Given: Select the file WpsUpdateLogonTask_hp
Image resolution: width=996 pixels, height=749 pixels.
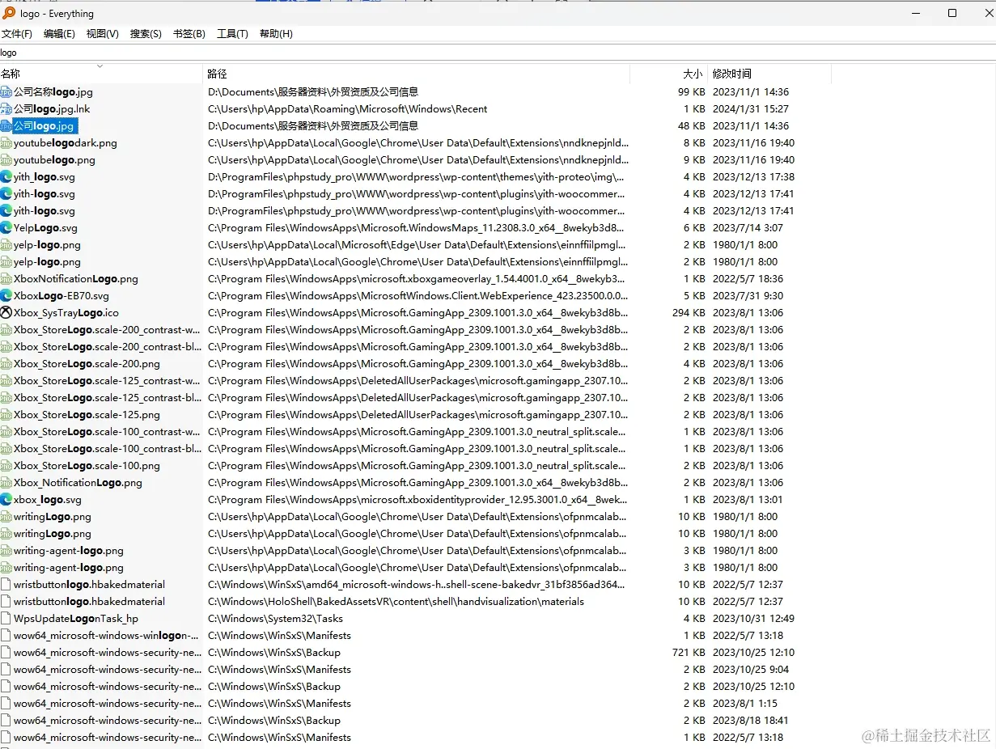Looking at the screenshot, I should tap(76, 619).
